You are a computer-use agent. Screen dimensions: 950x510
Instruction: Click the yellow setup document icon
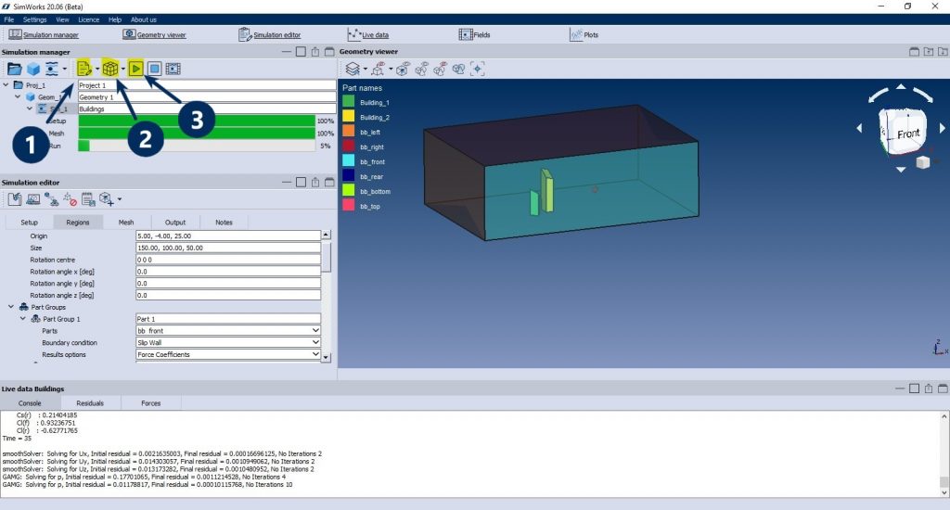(x=84, y=69)
